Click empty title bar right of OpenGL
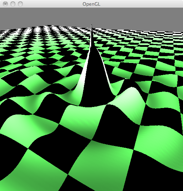This screenshot has height=191, width=183. pyautogui.click(x=140, y=4)
